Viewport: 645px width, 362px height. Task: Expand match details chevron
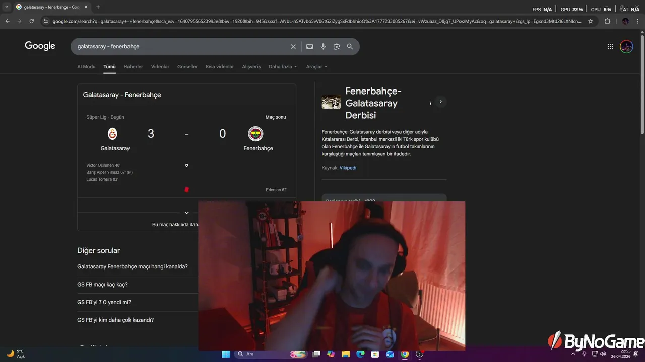(x=186, y=213)
